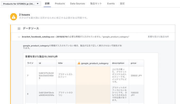Screen dimensions: 180x104
Task: Click empty google_product_category cell in line 7
Action: pos(93,75)
